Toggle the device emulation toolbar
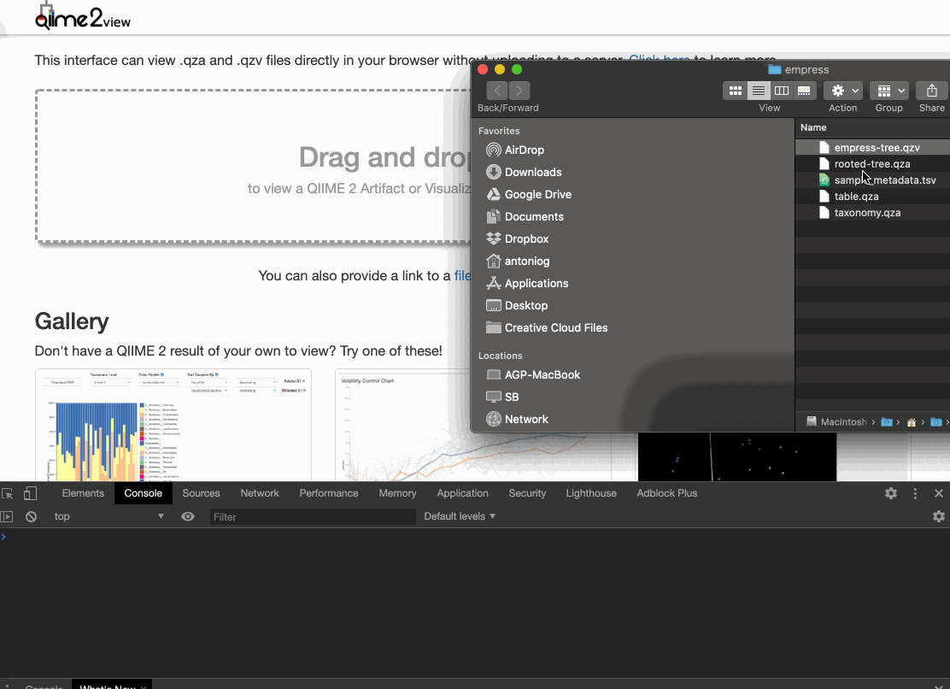 point(31,493)
